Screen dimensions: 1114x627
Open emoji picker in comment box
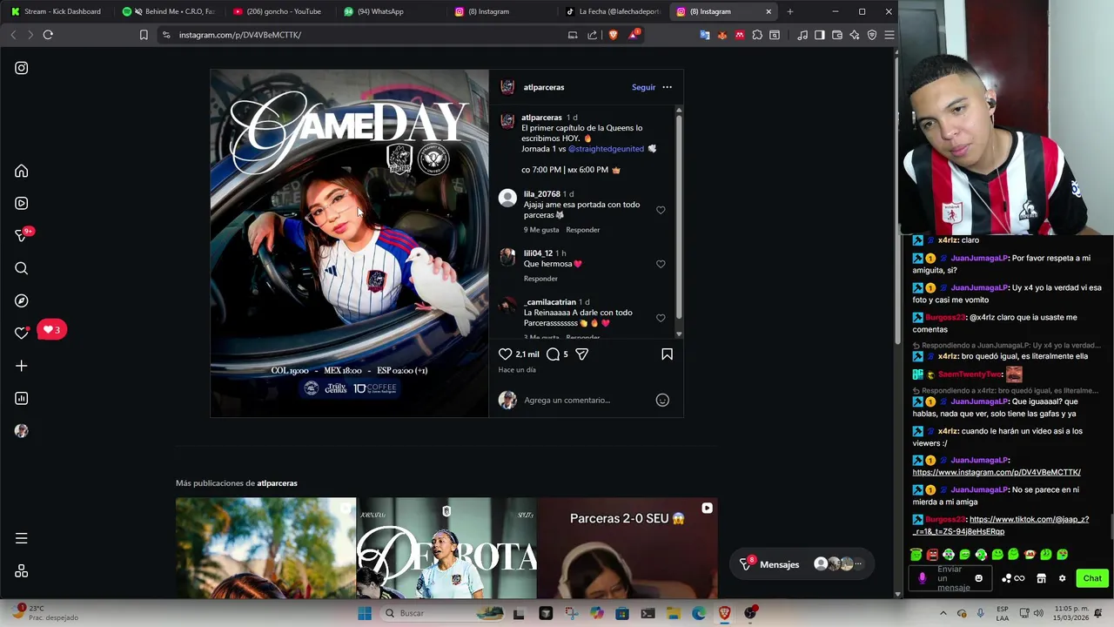(x=662, y=401)
